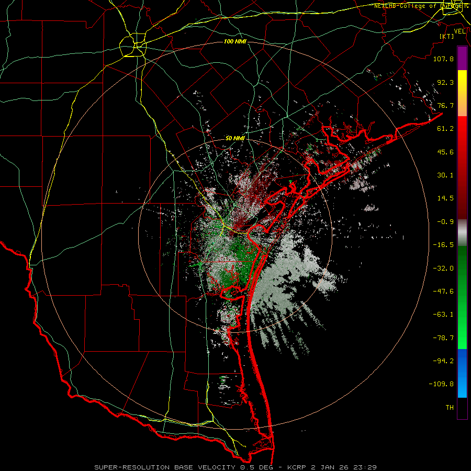
Task: Click the 92.3 legend value
Action: click(x=445, y=82)
